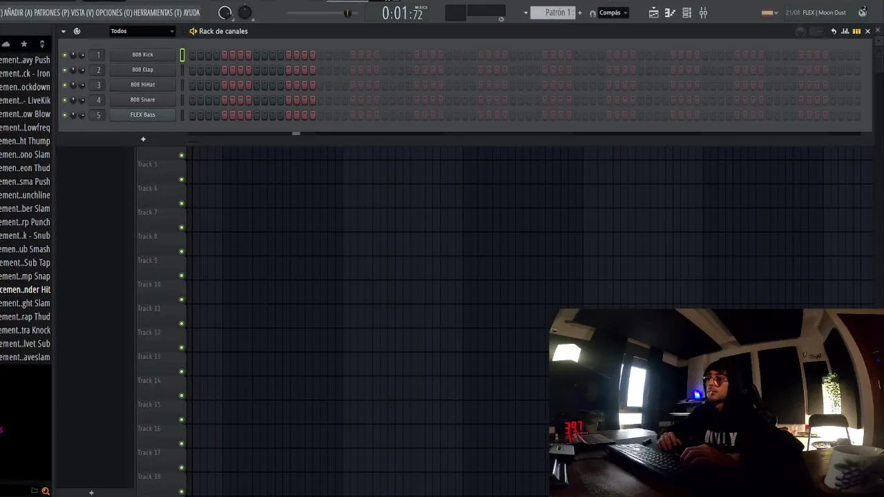Image resolution: width=884 pixels, height=497 pixels.
Task: Click mixer track number 3 for 808 HiHat
Action: click(98, 85)
